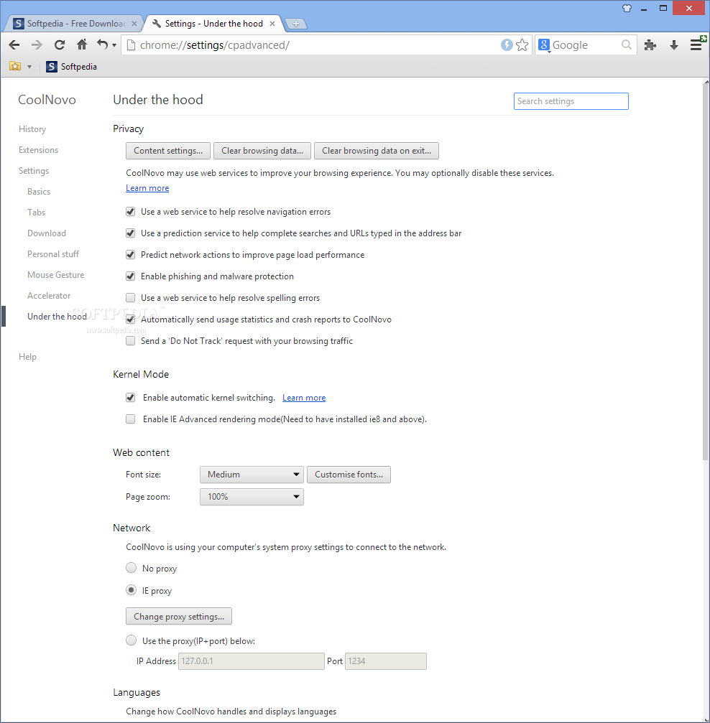
Task: Click the Content settings... button
Action: [x=168, y=151]
